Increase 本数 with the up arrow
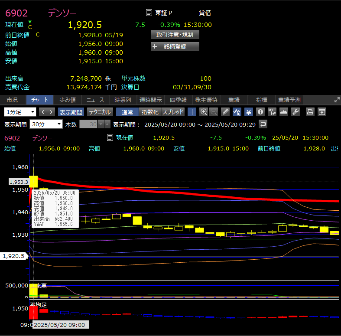341x336 pixels. click(107, 124)
